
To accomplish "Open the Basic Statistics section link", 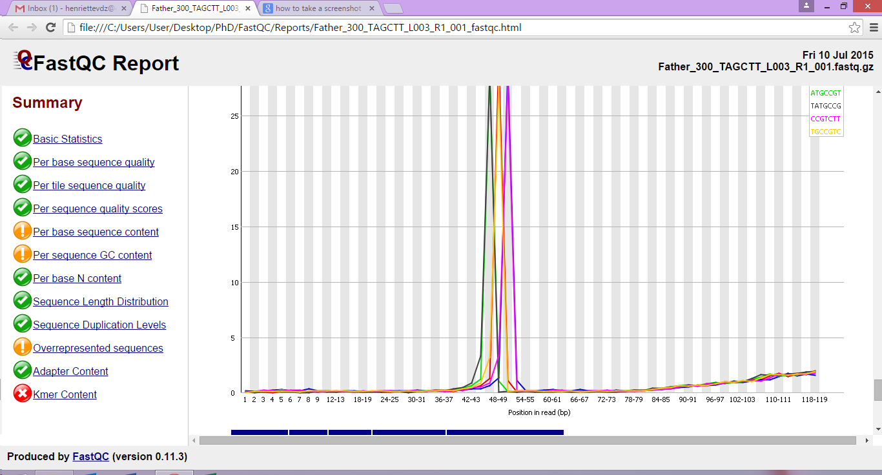I will tap(68, 139).
